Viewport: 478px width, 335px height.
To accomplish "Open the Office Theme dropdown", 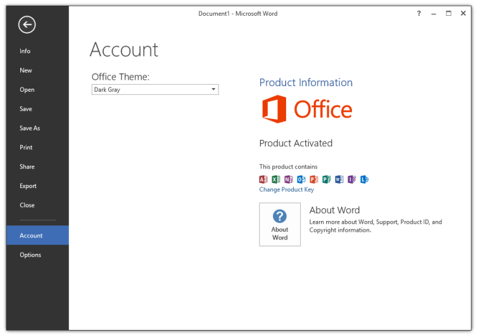I will [155, 90].
